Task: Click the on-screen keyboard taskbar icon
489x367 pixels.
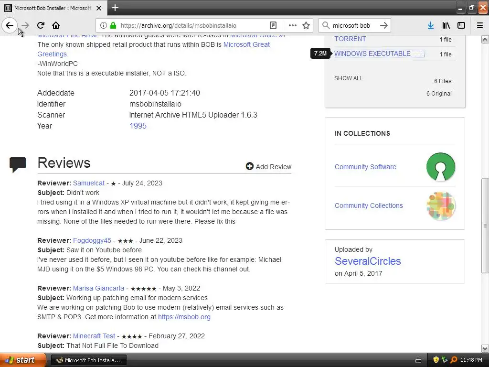Action: [418, 360]
